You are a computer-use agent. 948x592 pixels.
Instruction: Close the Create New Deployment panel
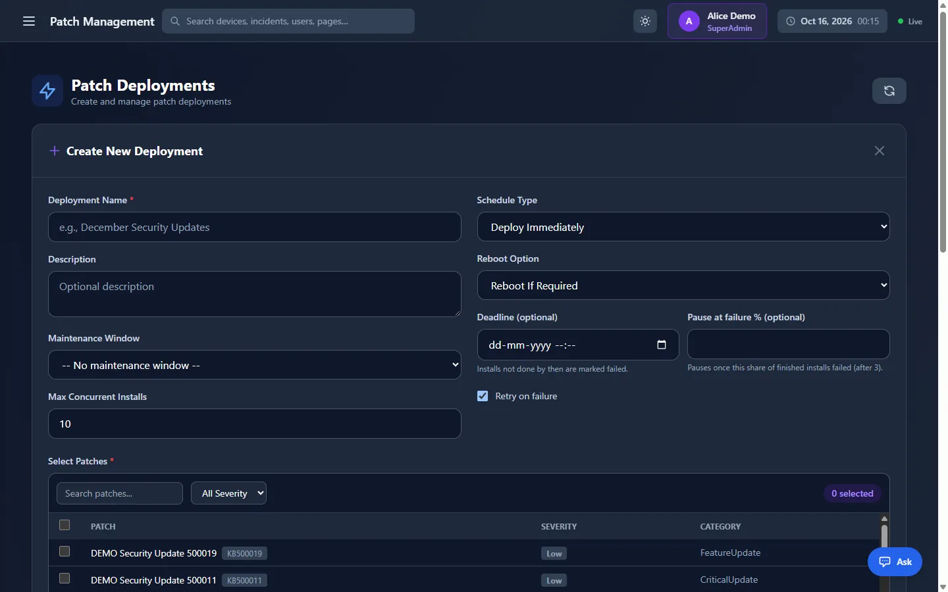point(880,151)
